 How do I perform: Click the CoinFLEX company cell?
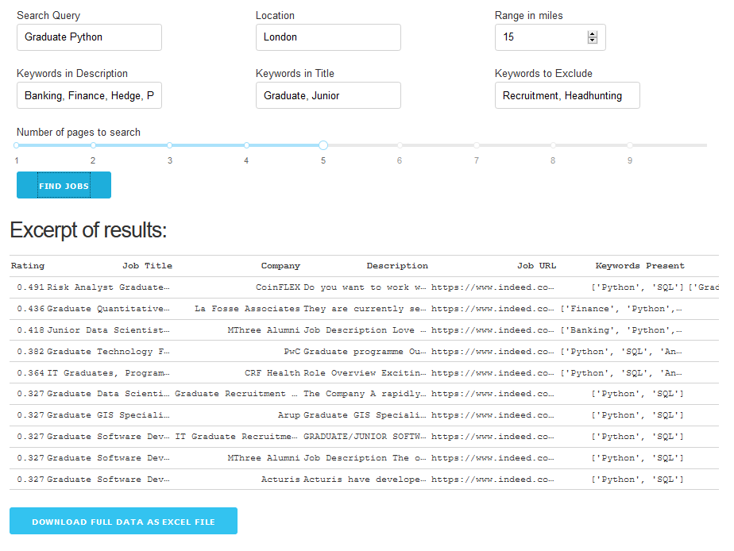click(x=277, y=287)
